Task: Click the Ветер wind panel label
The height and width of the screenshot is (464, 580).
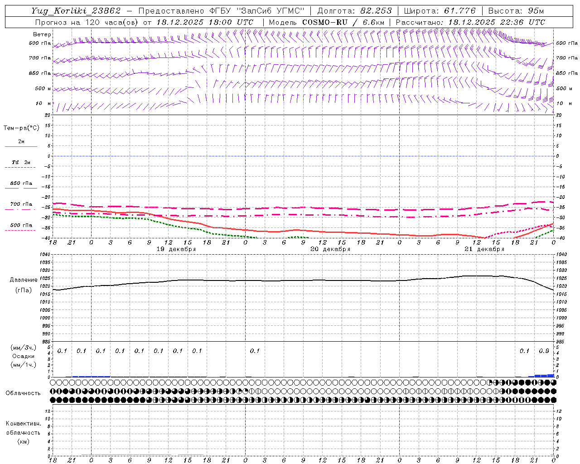Action: click(x=42, y=34)
